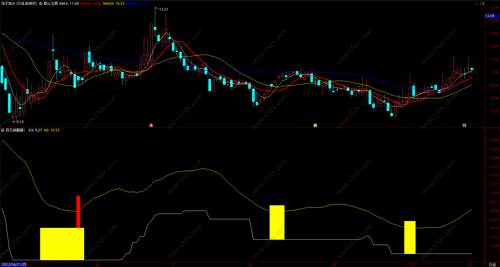Click stock title 深天地A (日线.前复权)

tap(19, 4)
